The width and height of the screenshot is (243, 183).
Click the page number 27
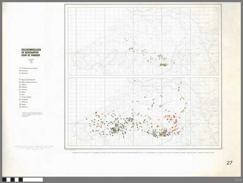point(229,162)
